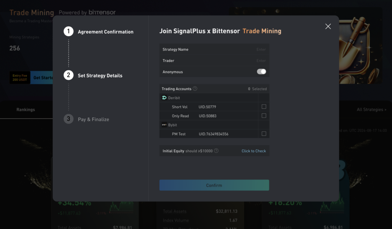Click the Bybit exchange logo icon
Viewport: 392px width, 229px height.
pyautogui.click(x=164, y=125)
